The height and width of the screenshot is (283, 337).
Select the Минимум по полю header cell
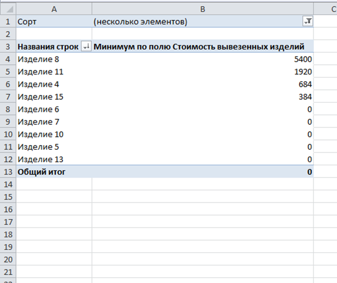(x=203, y=46)
